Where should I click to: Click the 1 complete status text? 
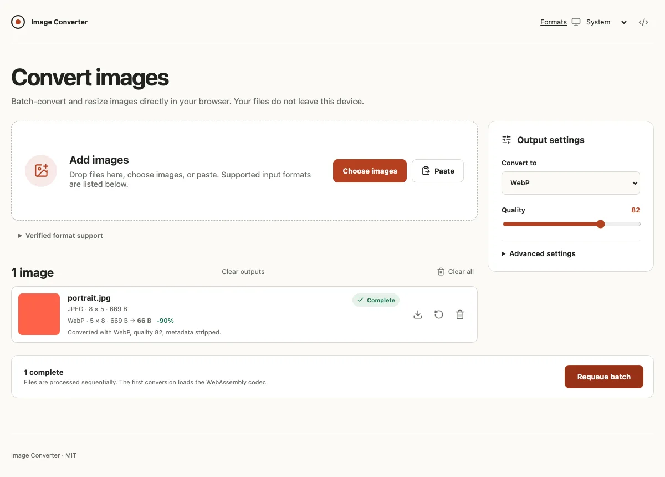click(44, 372)
